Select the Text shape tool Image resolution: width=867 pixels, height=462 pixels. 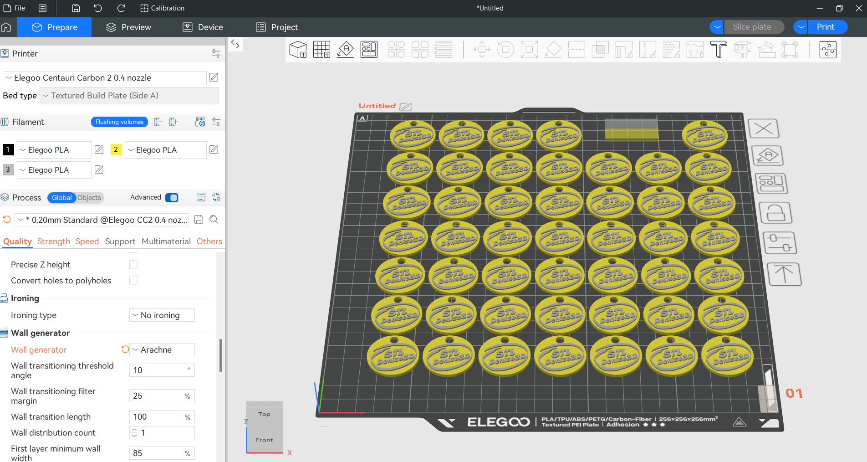point(719,49)
